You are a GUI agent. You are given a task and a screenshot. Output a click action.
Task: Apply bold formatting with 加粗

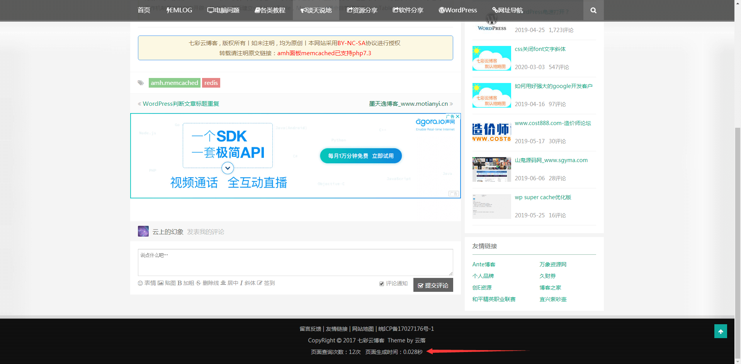click(x=185, y=283)
